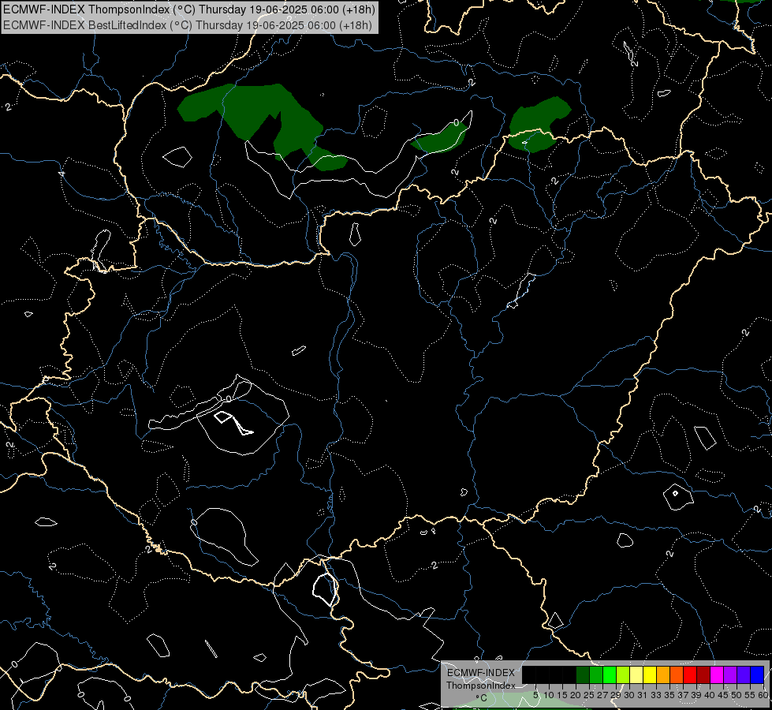
Task: Select the medium green 25-27 legend swatch
Action: pos(596,675)
